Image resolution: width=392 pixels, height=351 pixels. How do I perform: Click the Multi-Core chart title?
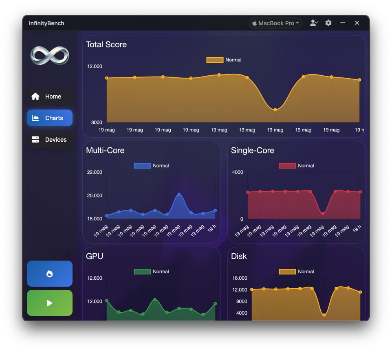[x=105, y=150]
